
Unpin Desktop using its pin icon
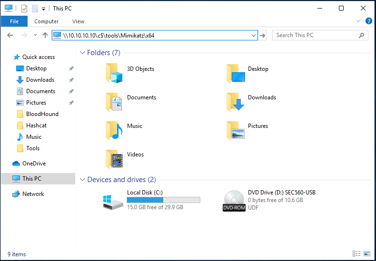71,69
